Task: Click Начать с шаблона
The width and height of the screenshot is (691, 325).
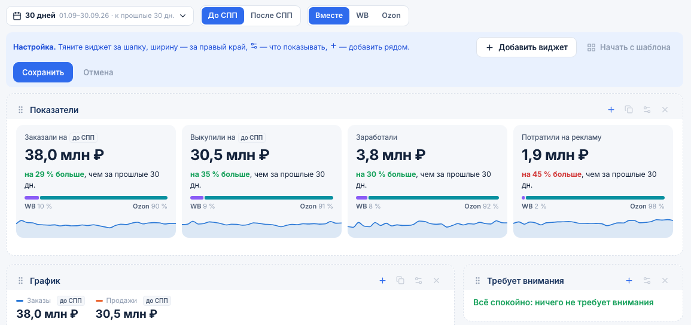Action: (629, 48)
